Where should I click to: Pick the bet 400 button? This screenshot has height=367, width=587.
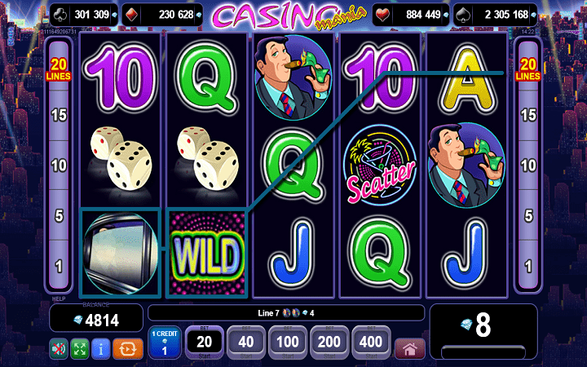coord(371,343)
